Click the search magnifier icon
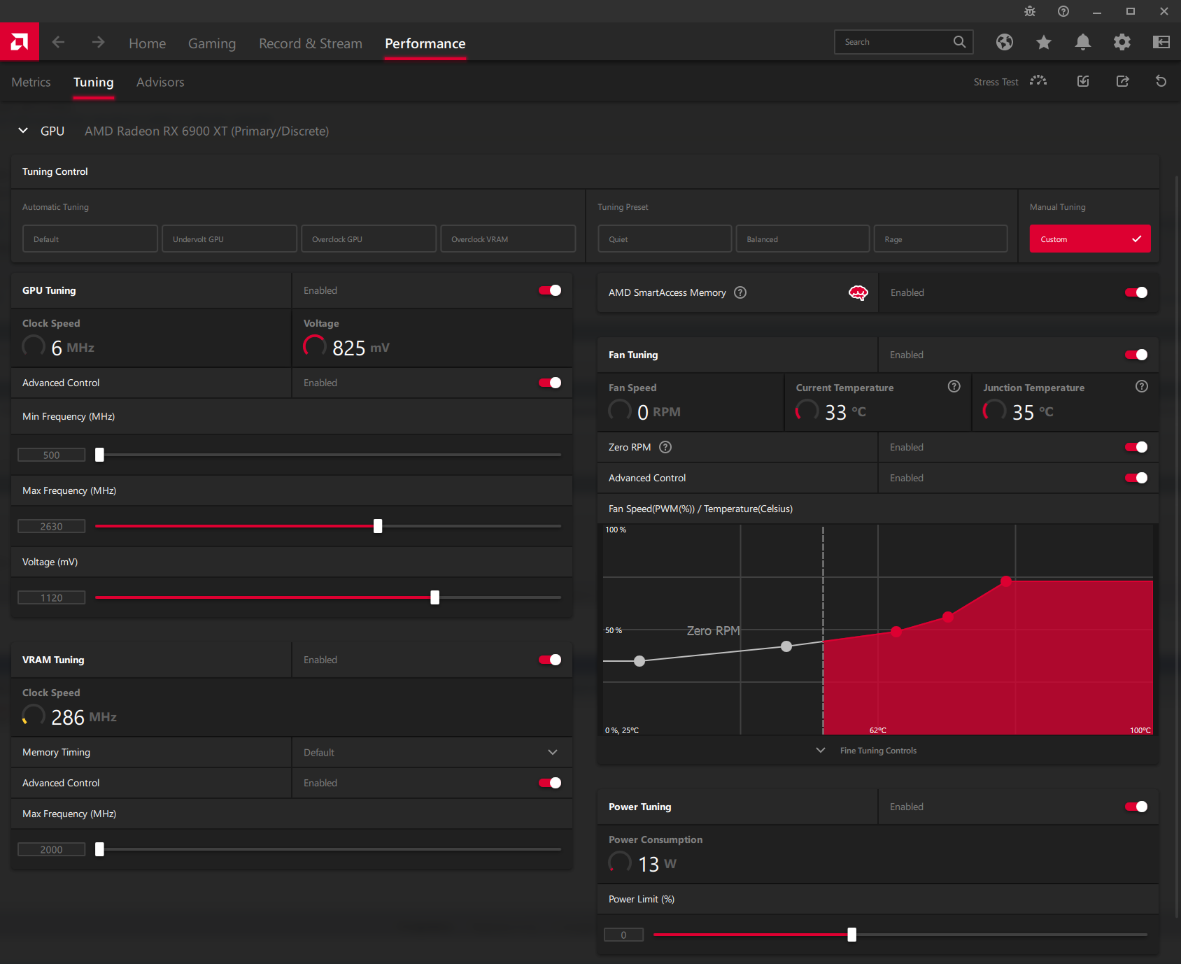This screenshot has height=964, width=1181. [959, 42]
